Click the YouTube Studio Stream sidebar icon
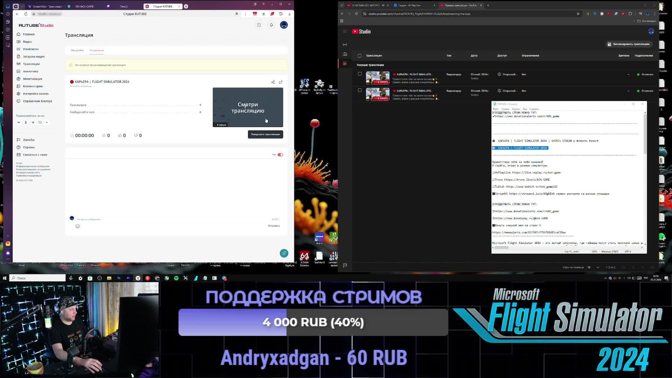The image size is (672, 378). pos(345,44)
